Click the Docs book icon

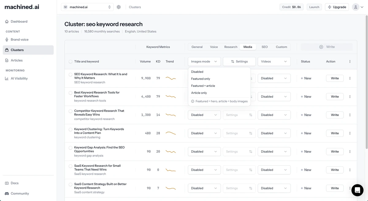[x=7, y=183]
